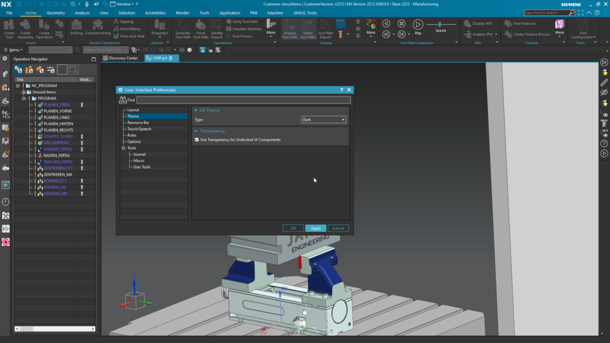The image size is (610, 343).
Task: Play the tool path animation
Action: 418,26
